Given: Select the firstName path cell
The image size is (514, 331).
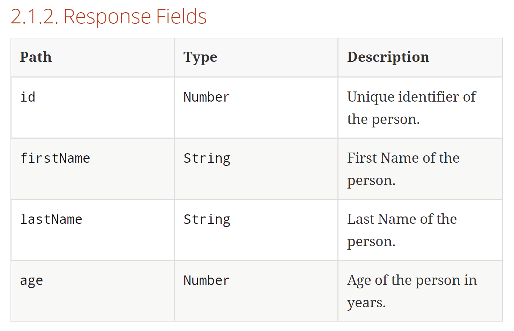Looking at the screenshot, I should coord(55,158).
